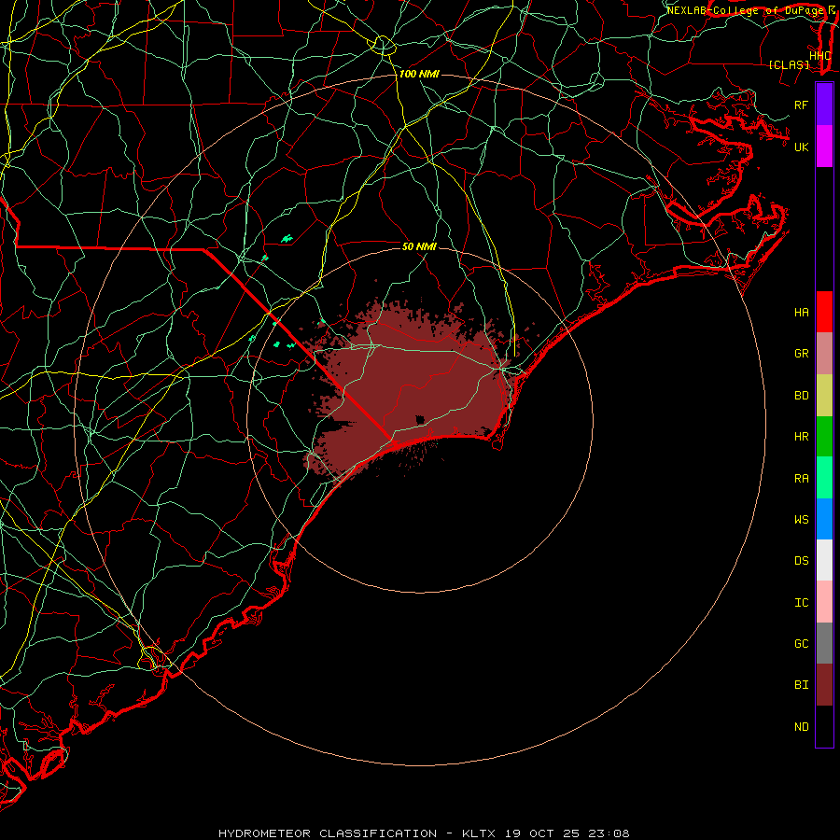
Task: Click the UK magenta legend swatch
Action: (x=824, y=147)
